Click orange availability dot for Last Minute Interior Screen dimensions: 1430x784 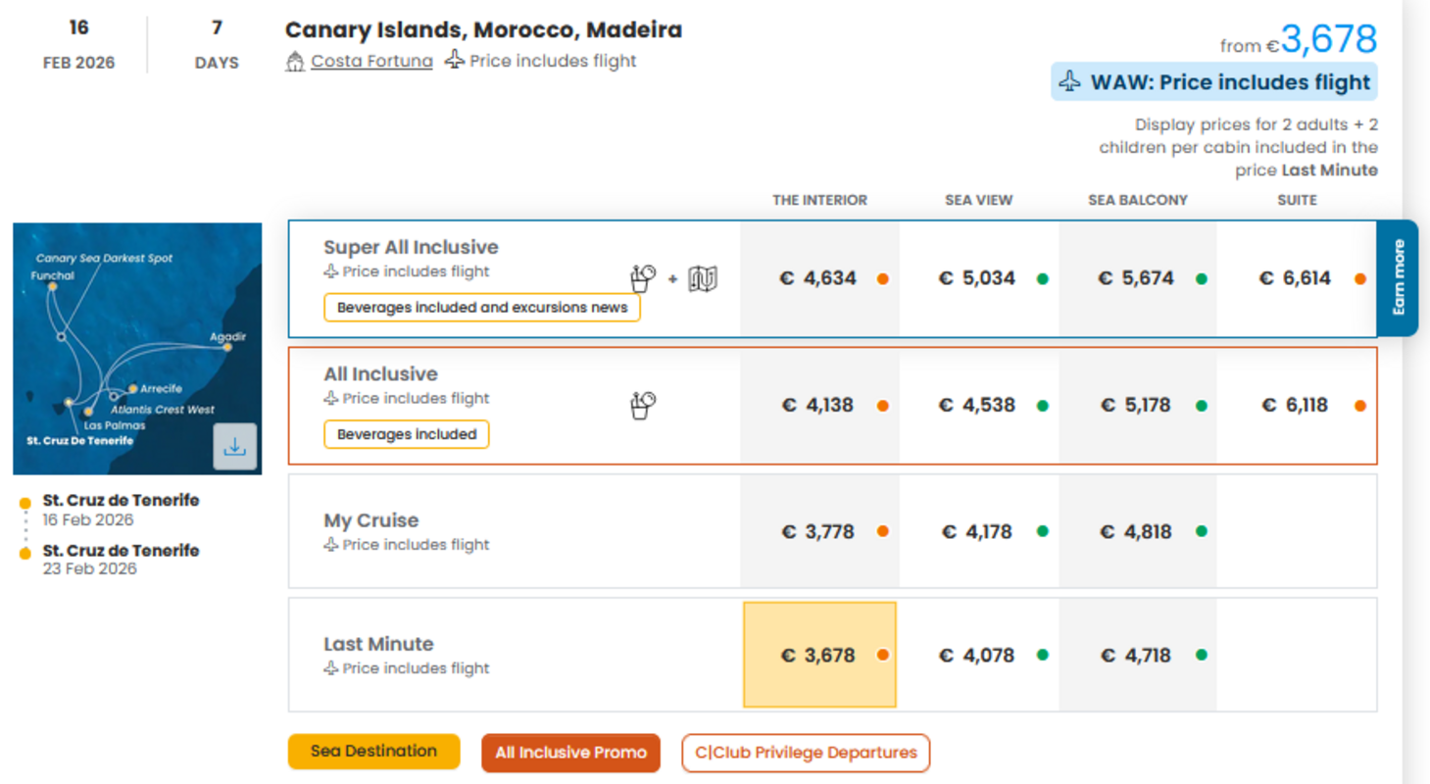(882, 656)
